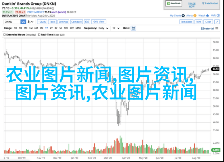Viewport: 224px width, 162px height.
Task: Select the 5D range
Action: [20, 28]
